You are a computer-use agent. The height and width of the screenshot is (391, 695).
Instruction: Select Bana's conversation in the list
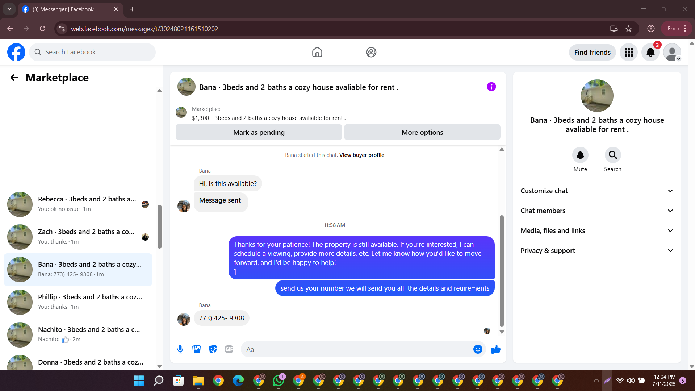pos(78,270)
